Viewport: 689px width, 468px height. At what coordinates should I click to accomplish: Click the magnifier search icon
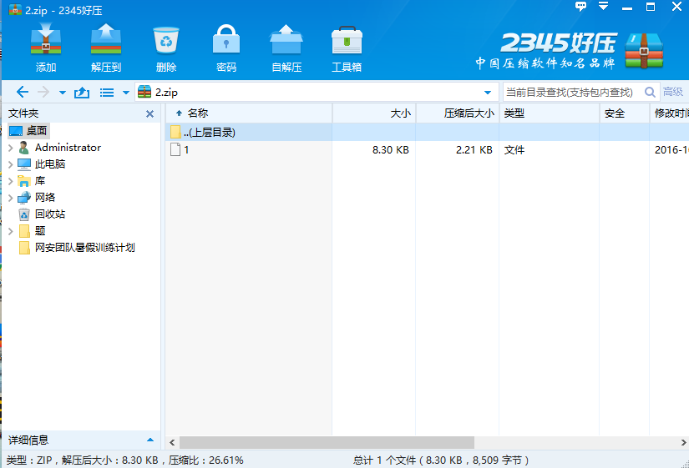(x=647, y=93)
